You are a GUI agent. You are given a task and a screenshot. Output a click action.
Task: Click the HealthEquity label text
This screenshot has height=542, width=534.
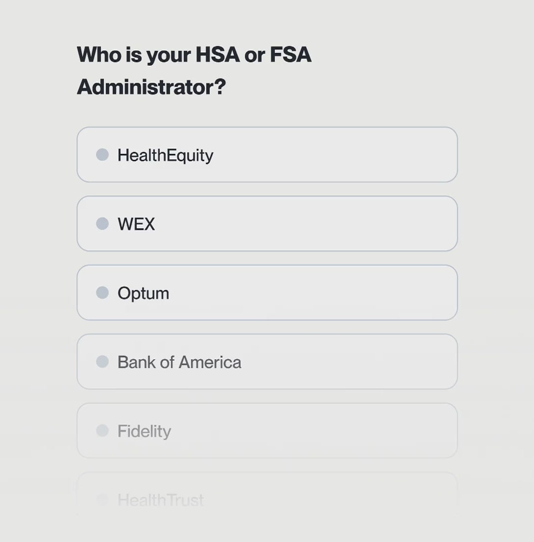pos(165,155)
